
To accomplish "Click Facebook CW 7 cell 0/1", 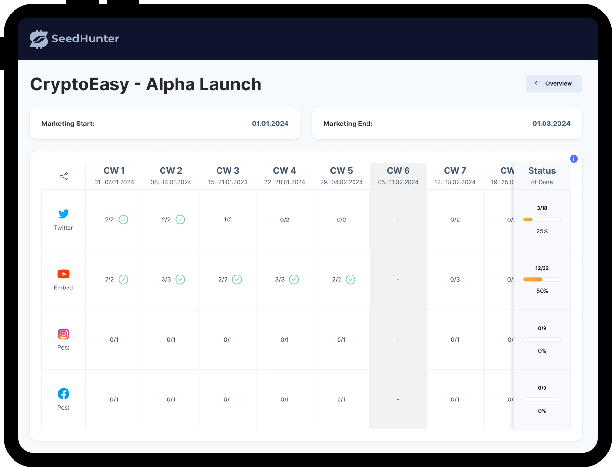I will [455, 399].
